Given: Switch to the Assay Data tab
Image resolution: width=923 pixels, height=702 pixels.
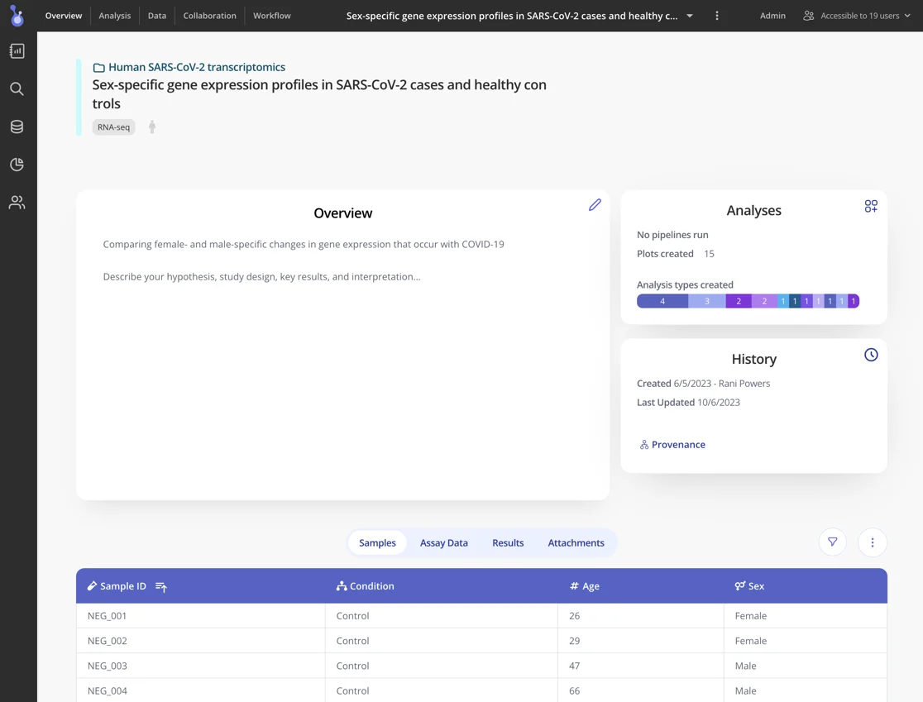Looking at the screenshot, I should pos(443,542).
